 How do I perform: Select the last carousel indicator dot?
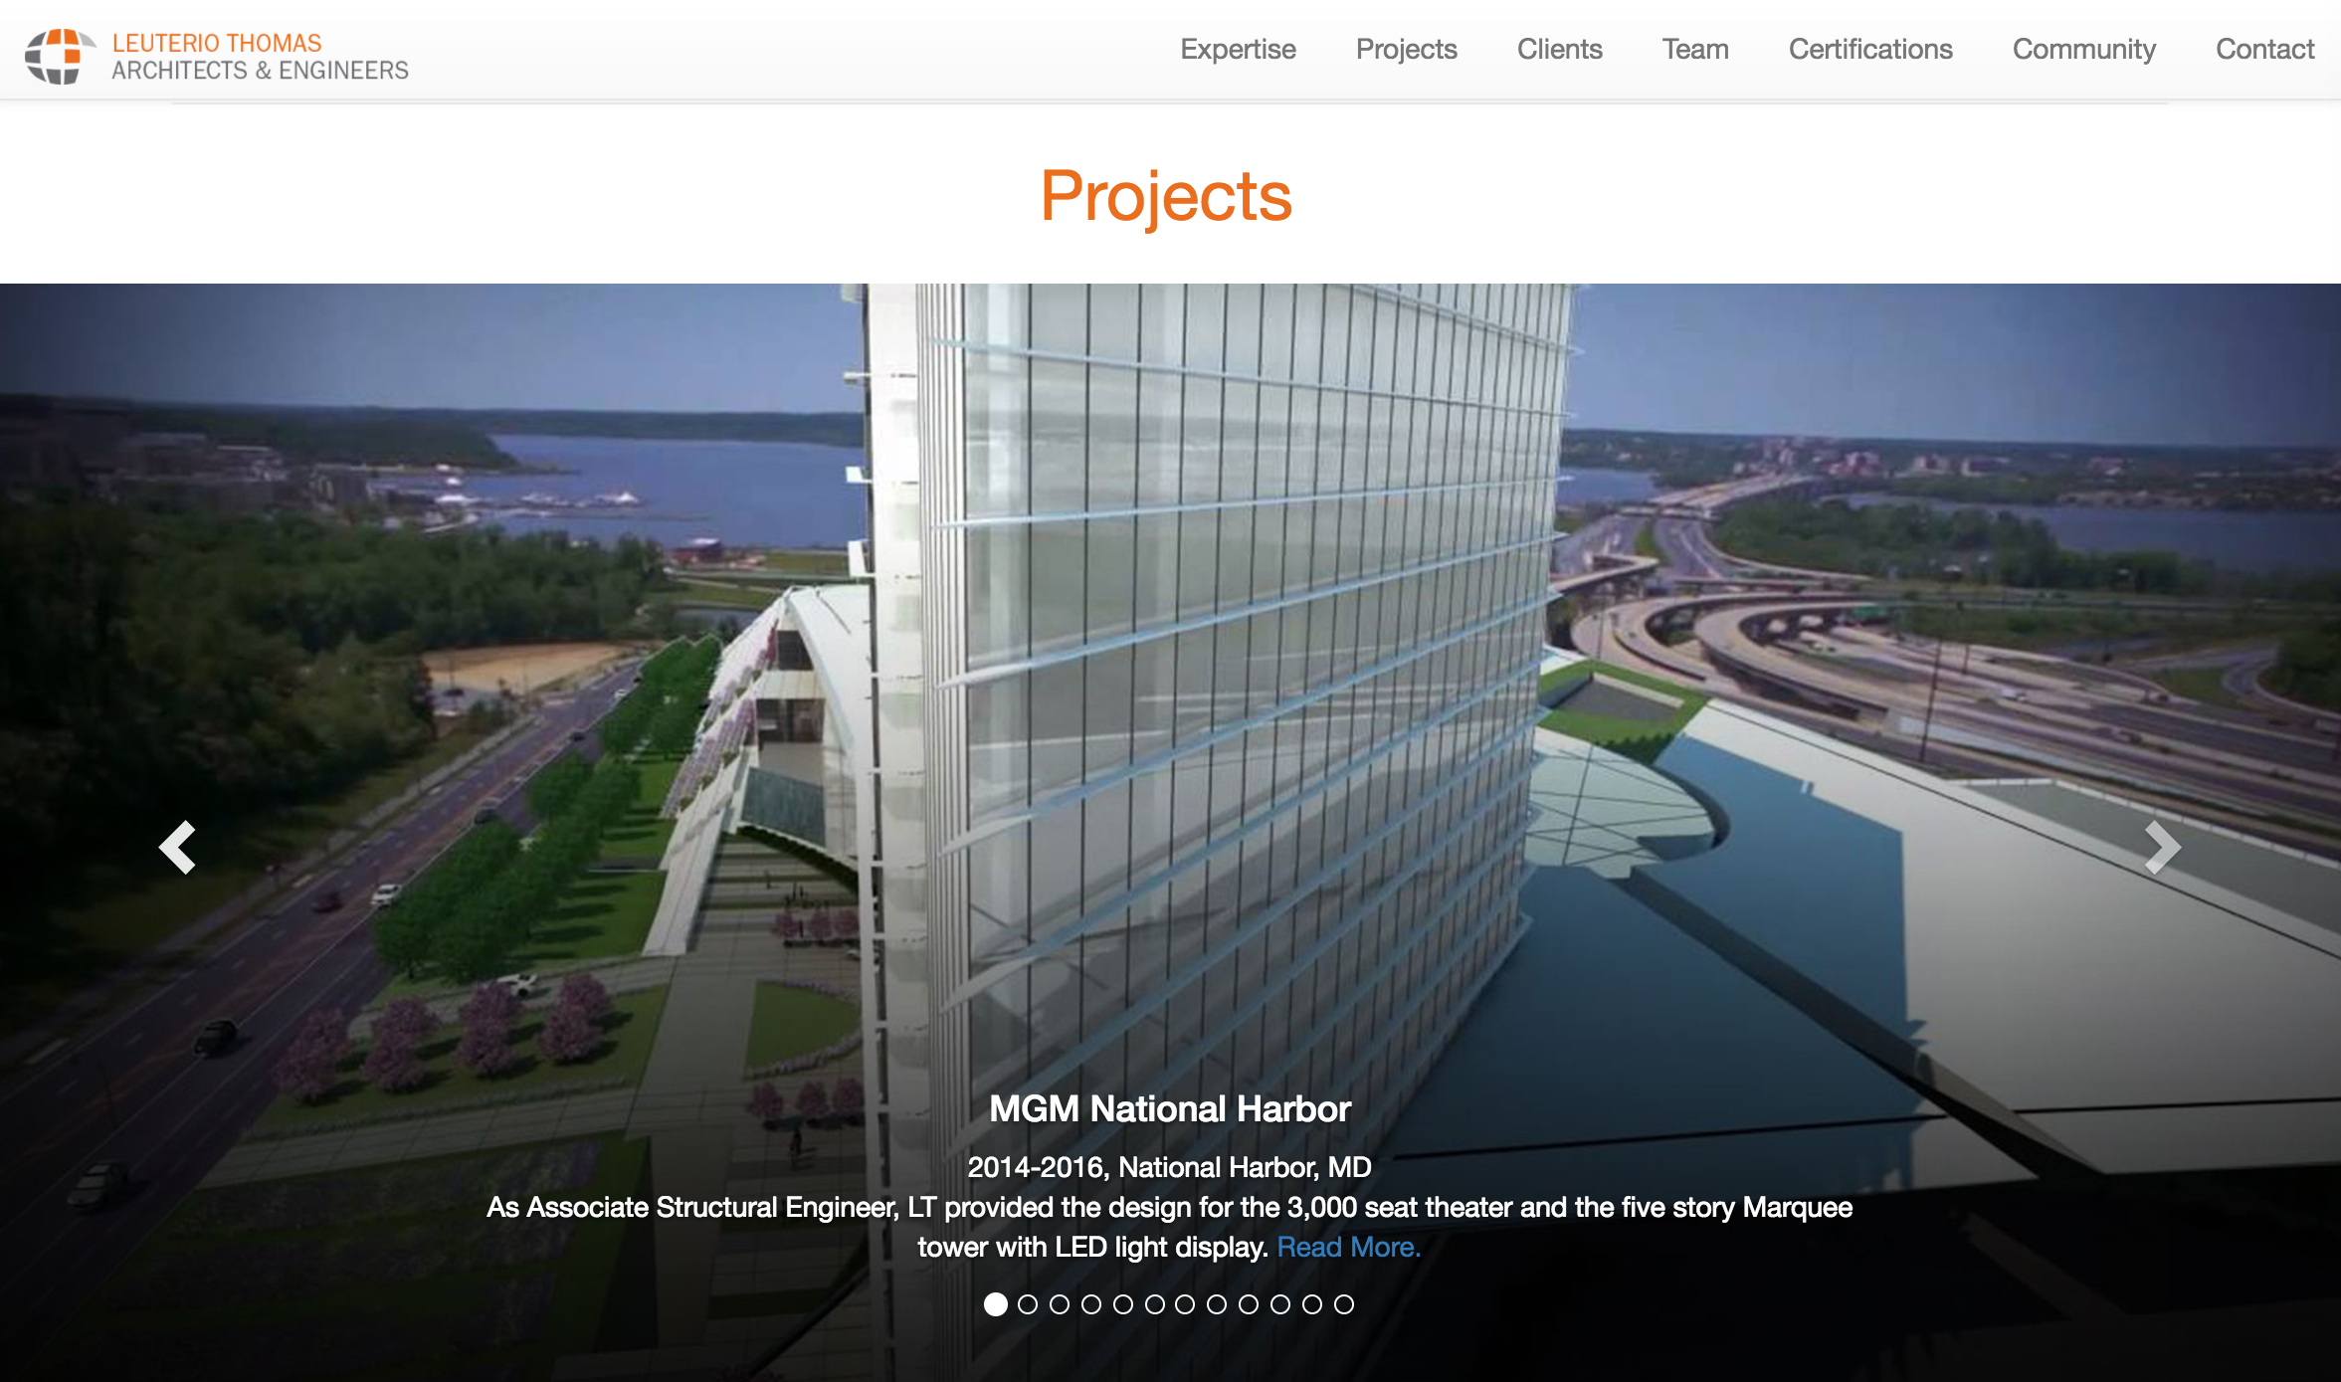pos(1344,1304)
